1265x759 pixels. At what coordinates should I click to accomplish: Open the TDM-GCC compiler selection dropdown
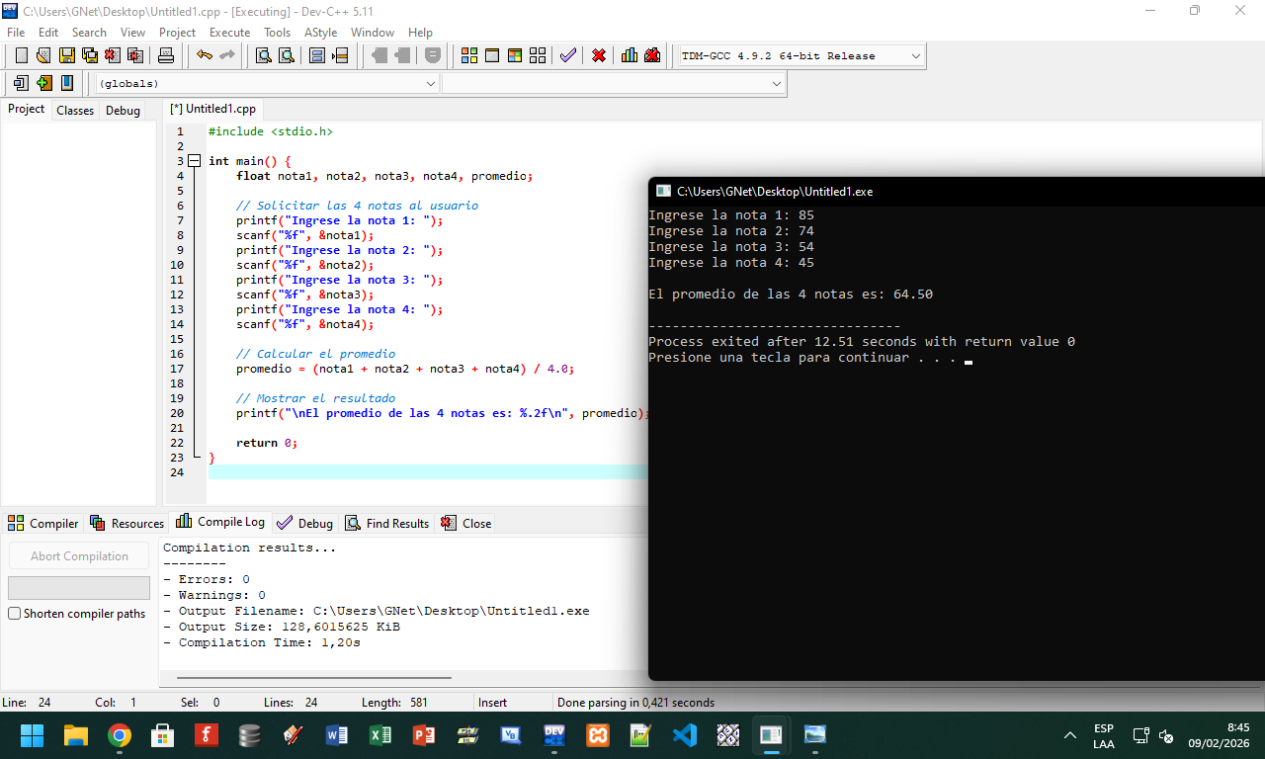tap(915, 56)
